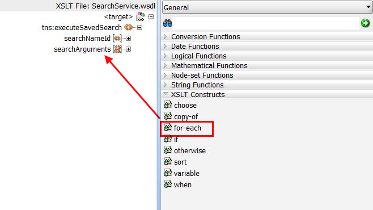Viewport: 373px width, 210px height.
Task: Click the binoculars search icon
Action: point(168,23)
